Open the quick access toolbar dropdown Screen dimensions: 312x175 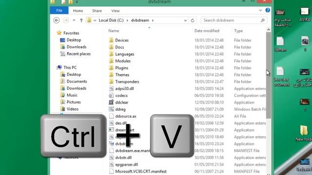[77, 2]
